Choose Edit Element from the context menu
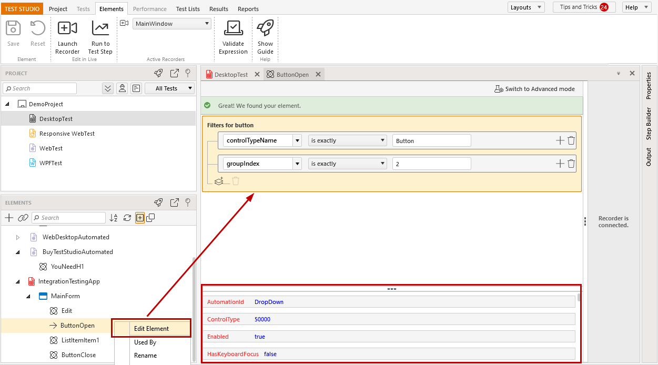This screenshot has width=658, height=365. 151,329
